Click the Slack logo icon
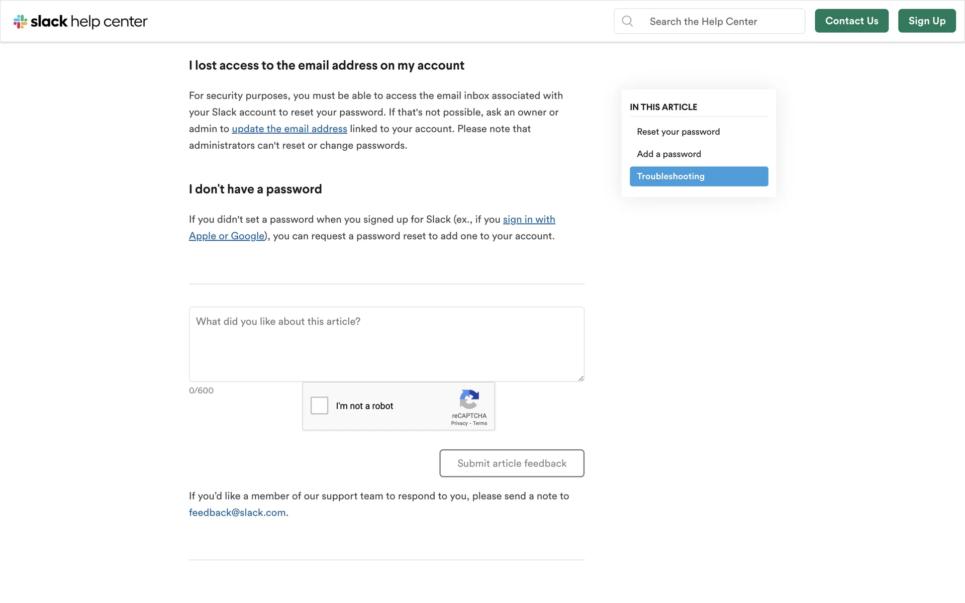 click(20, 22)
